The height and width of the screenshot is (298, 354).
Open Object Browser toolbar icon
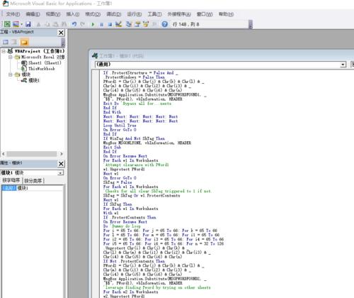tap(146, 24)
